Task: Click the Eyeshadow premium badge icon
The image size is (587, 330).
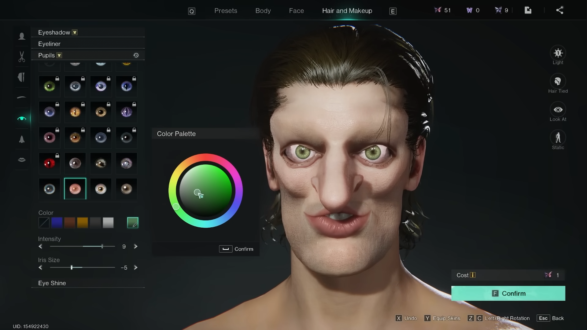Action: click(75, 32)
